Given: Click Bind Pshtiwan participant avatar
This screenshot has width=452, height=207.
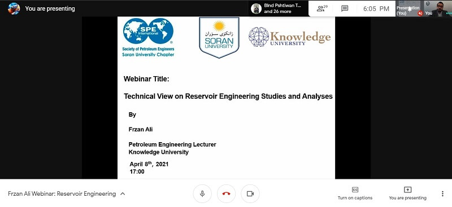Looking at the screenshot, I should click(x=256, y=8).
